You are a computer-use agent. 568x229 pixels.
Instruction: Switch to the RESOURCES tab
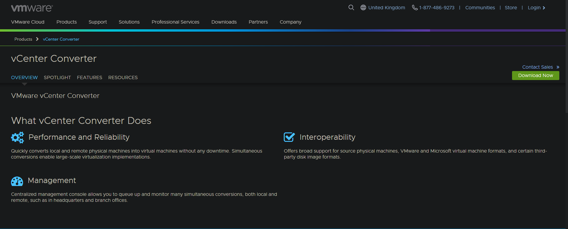pos(123,77)
